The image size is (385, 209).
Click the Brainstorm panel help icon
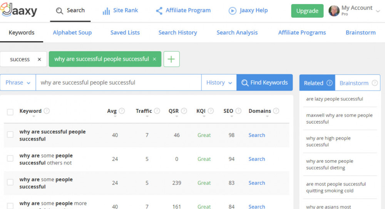375,83
